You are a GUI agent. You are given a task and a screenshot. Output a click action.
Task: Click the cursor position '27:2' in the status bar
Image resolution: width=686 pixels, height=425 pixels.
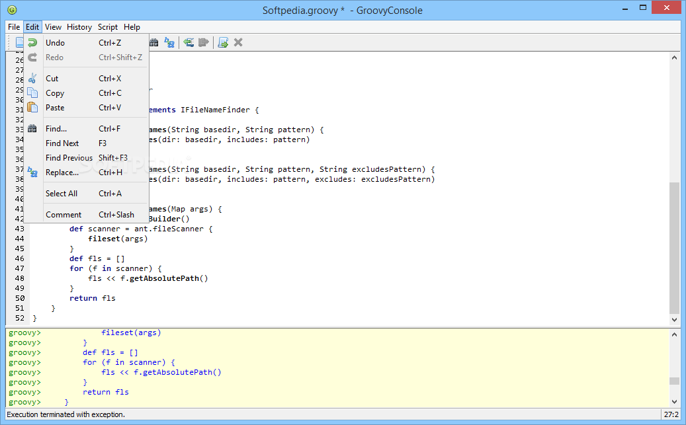tap(671, 414)
